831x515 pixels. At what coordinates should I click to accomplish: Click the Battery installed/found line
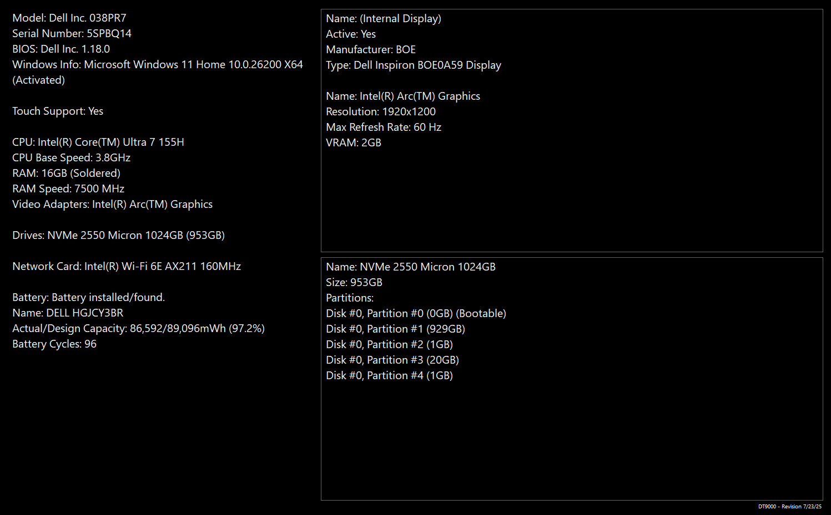tap(88, 297)
